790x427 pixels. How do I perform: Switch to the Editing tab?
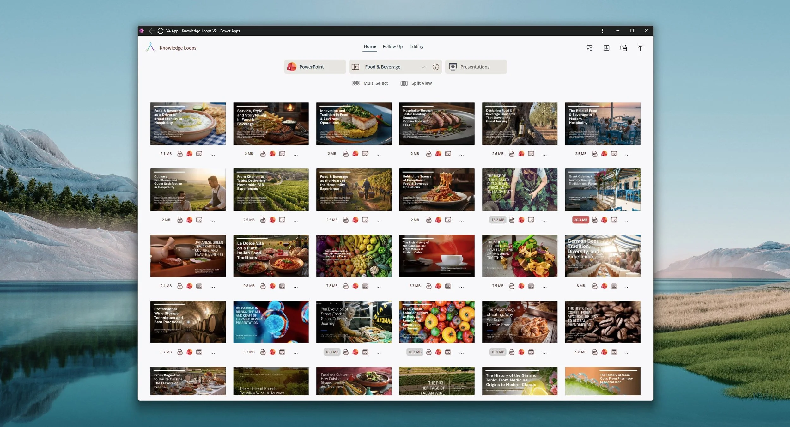(416, 46)
